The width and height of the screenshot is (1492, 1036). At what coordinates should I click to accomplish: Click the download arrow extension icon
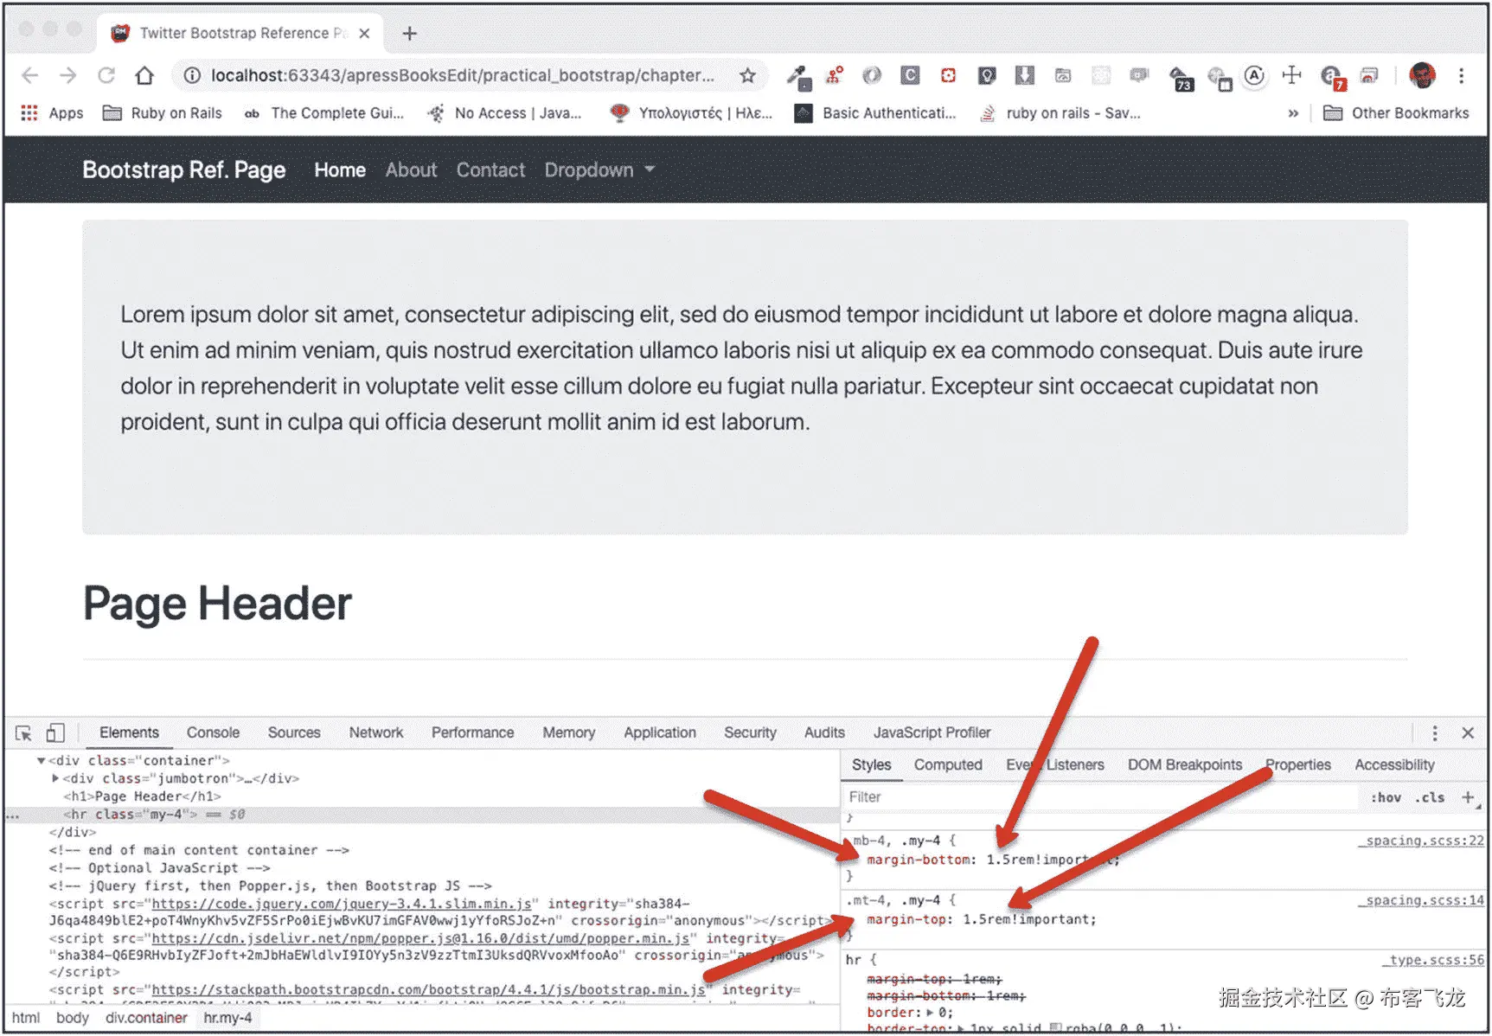click(x=1025, y=75)
